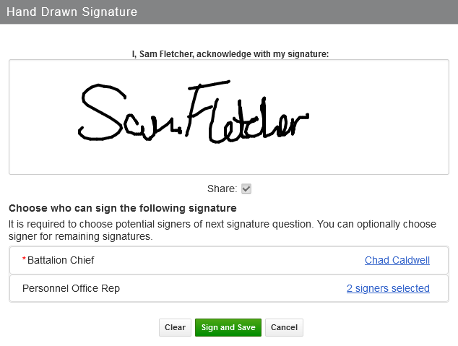This screenshot has width=458, height=346.
Task: Open the Chad Caldwell signer link
Action: pos(397,260)
